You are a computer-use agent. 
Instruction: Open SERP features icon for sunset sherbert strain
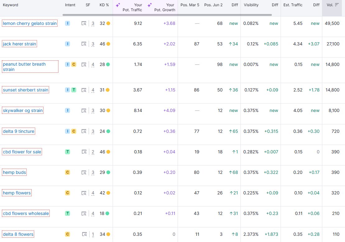pos(84,90)
